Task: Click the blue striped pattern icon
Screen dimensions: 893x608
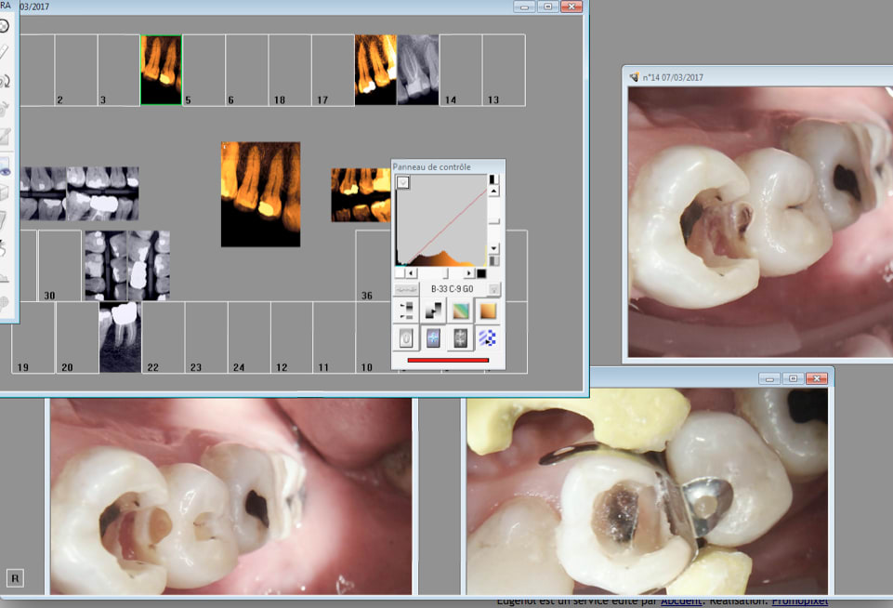Action: [x=488, y=338]
